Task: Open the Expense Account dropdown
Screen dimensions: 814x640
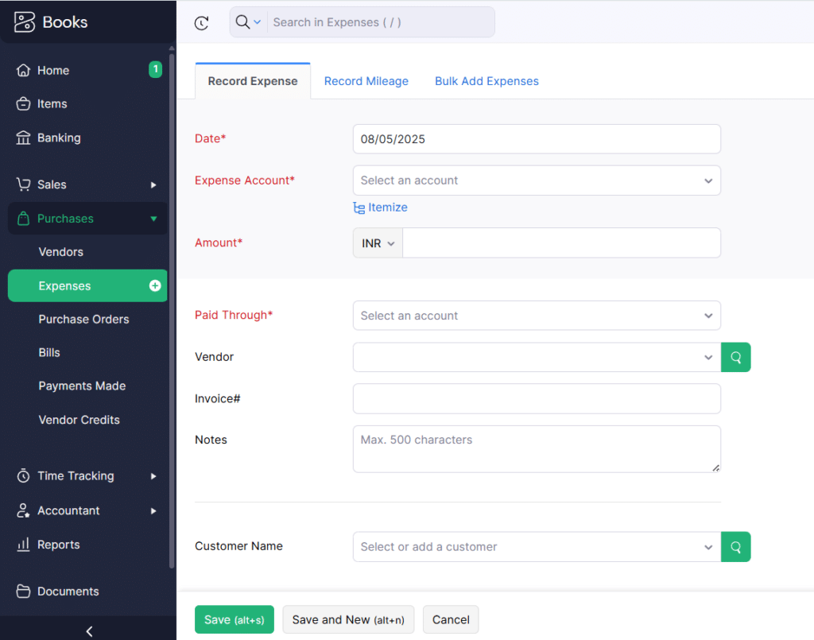Action: 537,180
